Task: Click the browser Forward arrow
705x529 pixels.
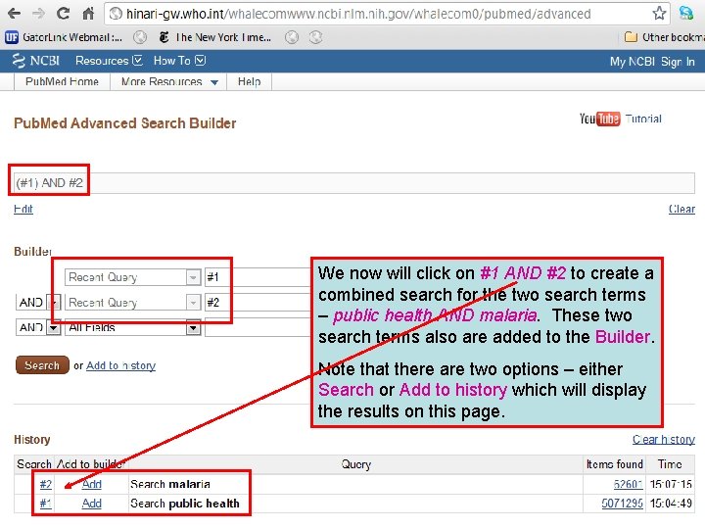Action: 38,14
